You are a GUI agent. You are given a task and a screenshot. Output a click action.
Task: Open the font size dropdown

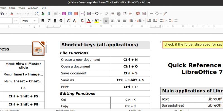tap(35, 21)
